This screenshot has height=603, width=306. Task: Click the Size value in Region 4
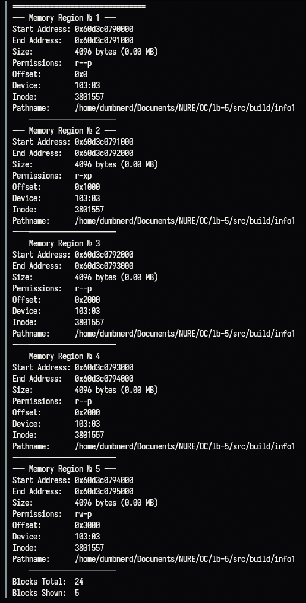[x=116, y=390]
